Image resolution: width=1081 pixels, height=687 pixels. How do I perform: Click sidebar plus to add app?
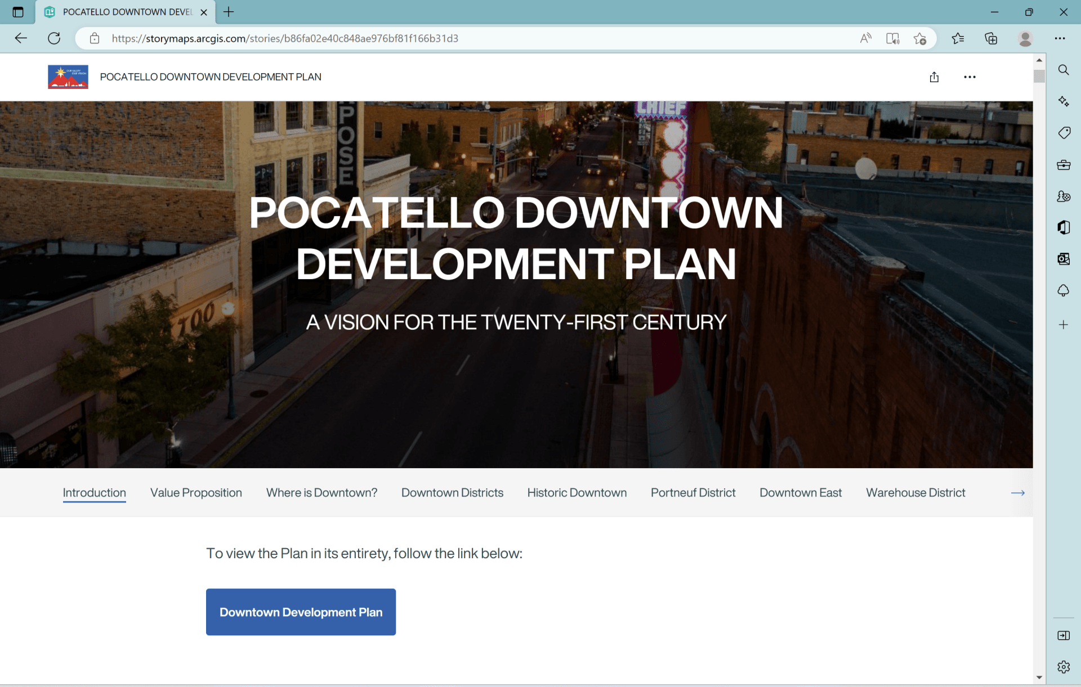pos(1063,325)
